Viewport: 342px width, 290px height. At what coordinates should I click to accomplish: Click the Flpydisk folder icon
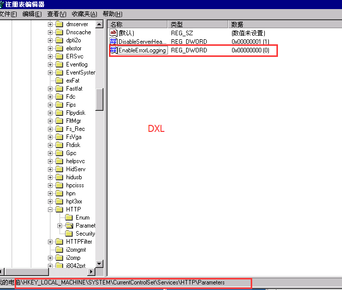tap(60, 113)
